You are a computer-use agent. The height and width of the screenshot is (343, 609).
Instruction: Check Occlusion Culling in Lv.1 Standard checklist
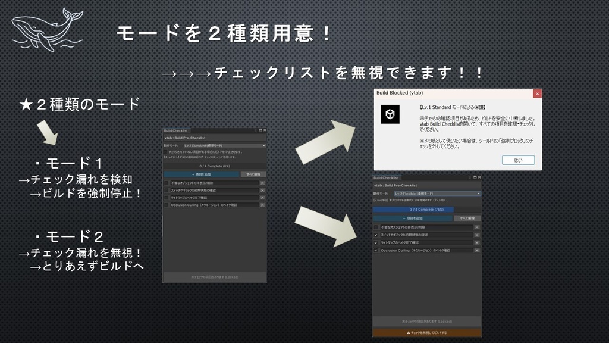coord(167,205)
